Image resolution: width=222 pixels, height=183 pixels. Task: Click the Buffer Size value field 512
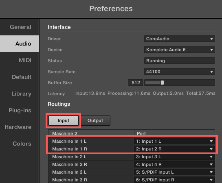tap(136, 83)
